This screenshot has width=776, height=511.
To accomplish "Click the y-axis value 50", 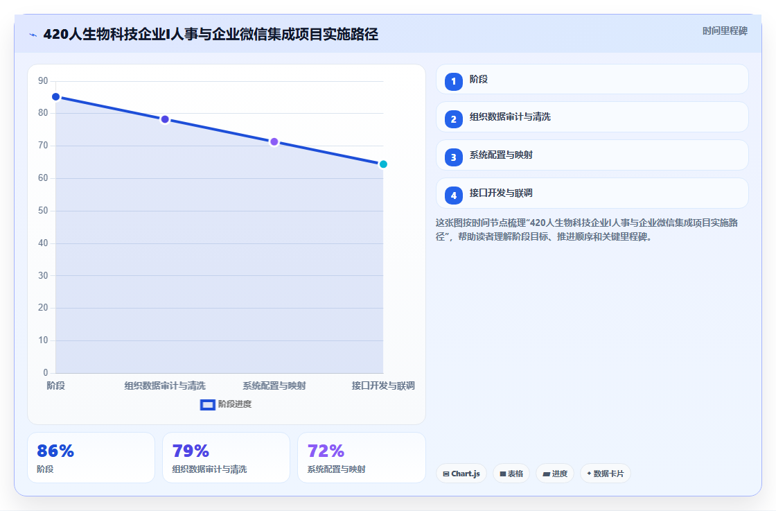I will (43, 211).
